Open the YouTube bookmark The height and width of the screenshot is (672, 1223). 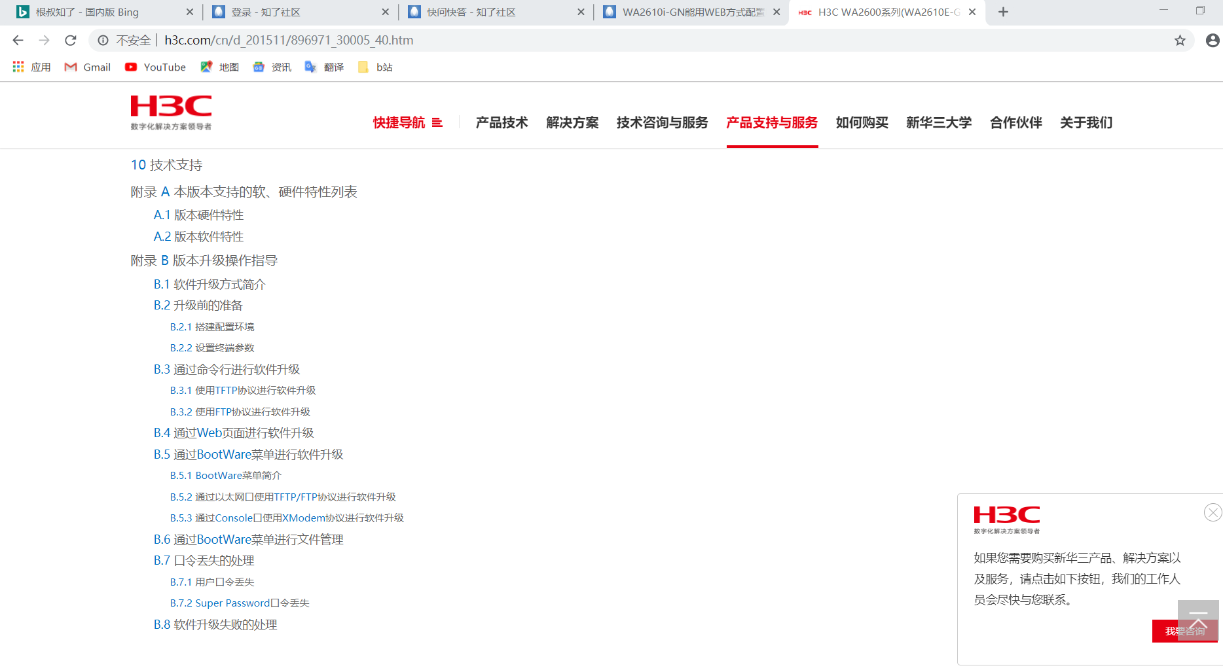[x=155, y=67]
